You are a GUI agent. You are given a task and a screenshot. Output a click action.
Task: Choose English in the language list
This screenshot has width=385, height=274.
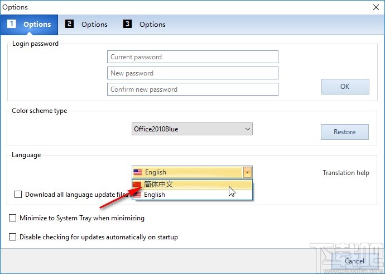155,195
